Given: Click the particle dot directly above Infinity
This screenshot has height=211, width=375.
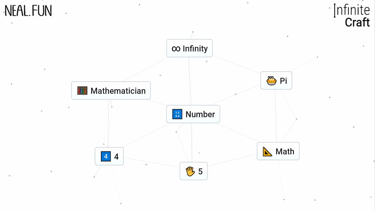Looking at the screenshot, I should click(x=193, y=32).
